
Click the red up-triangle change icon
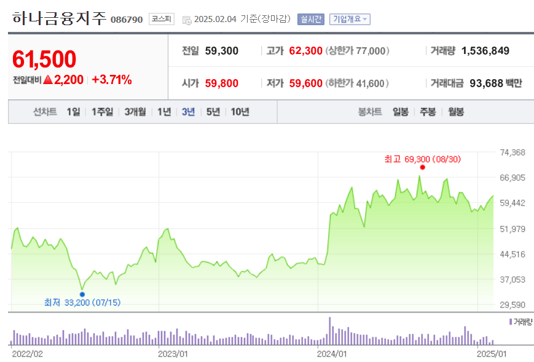48,80
